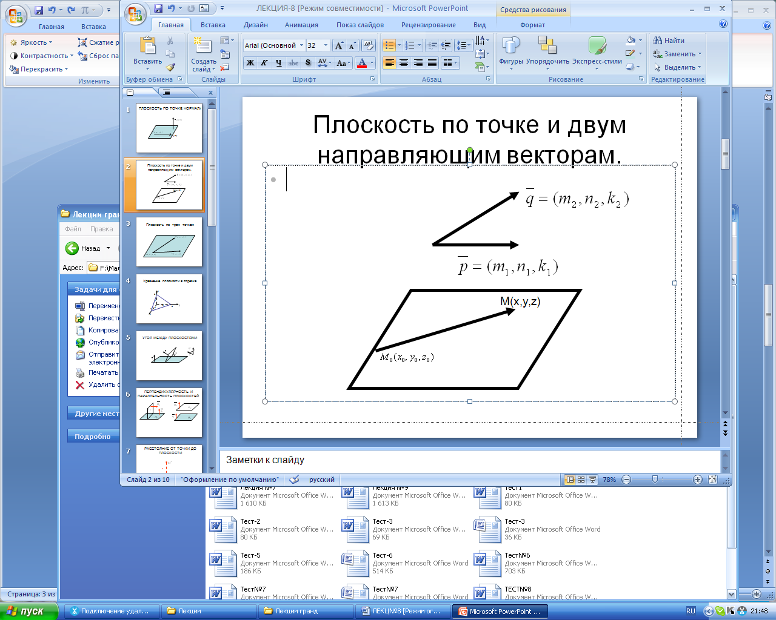The height and width of the screenshot is (620, 776).
Task: Click the Заметки к слайду notes field
Action: 470,460
